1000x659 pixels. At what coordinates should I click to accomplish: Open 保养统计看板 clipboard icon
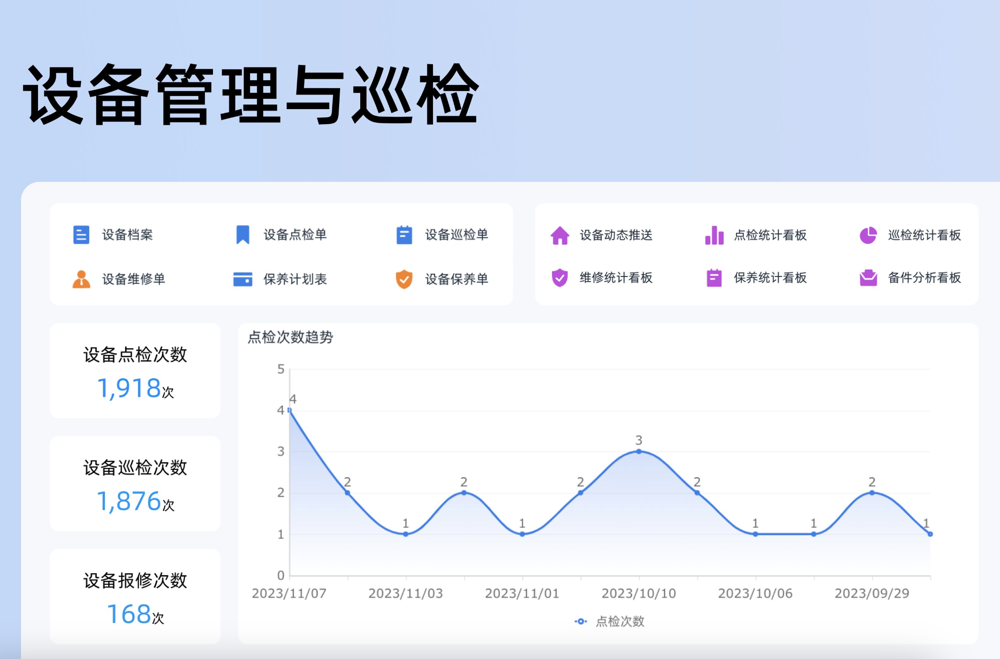[713, 278]
